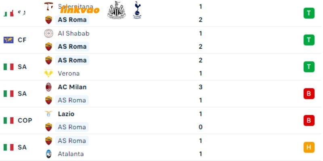Click the Tottenham Hotspur crest logo
The image size is (323, 161).
pos(137,10)
